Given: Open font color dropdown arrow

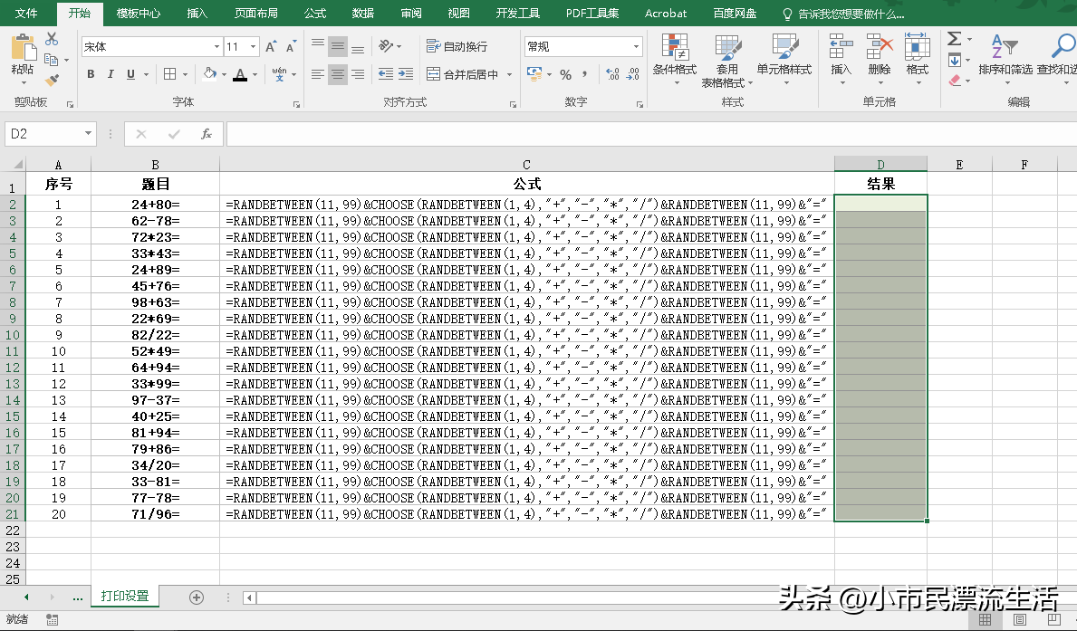Looking at the screenshot, I should [255, 74].
